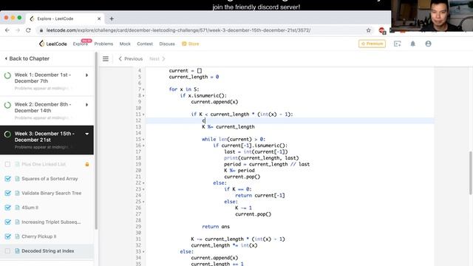Screen dimensions: 473x266
Task: Go to the Next problem
Action: (157, 59)
